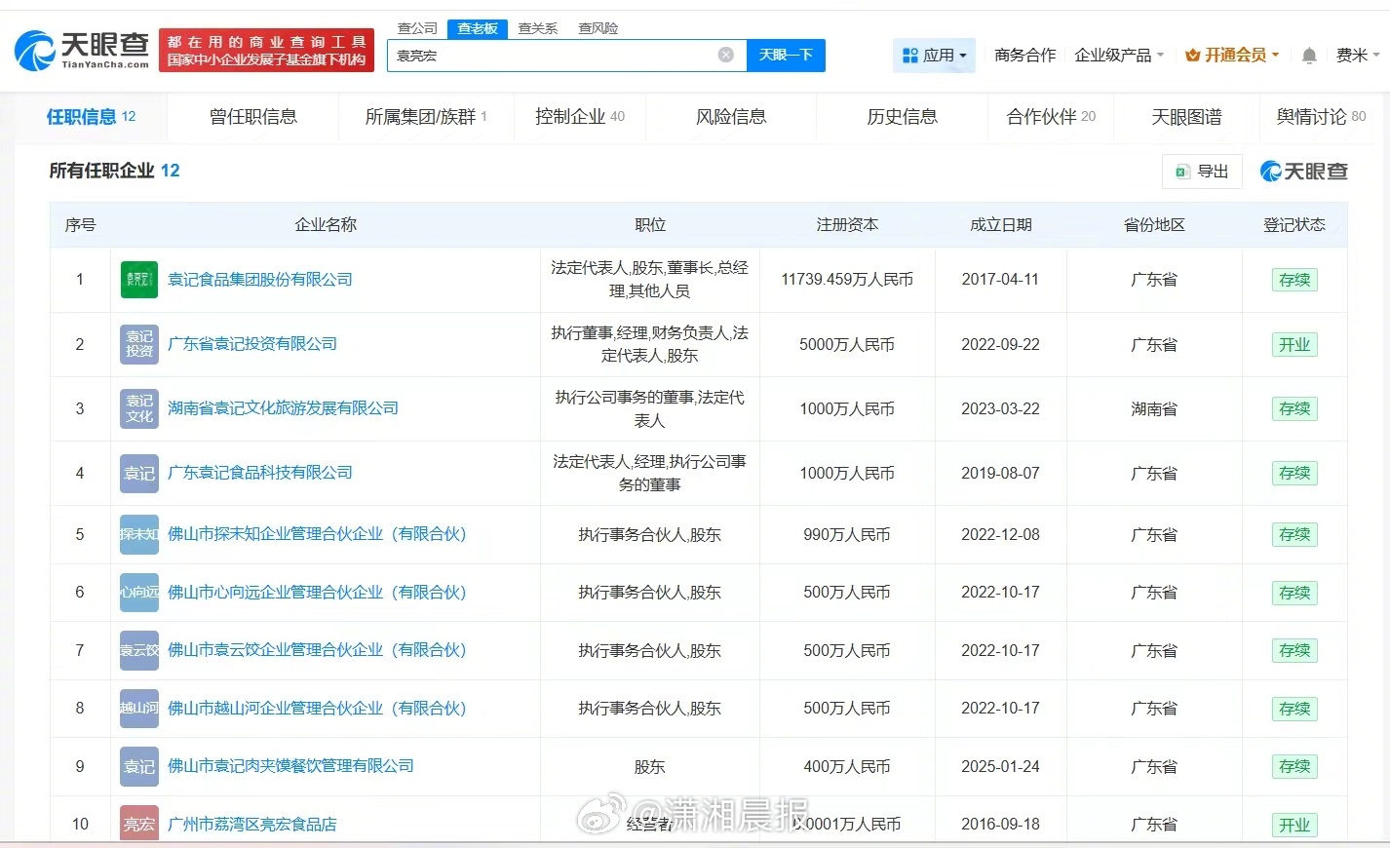Screen dimensions: 1390x848
Task: Export the table with 导出 button
Action: [1202, 172]
